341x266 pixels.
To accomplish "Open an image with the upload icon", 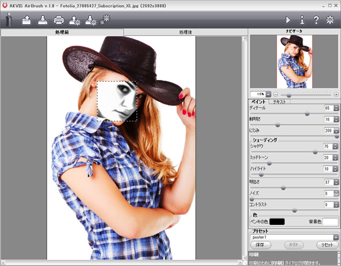I will point(27,20).
